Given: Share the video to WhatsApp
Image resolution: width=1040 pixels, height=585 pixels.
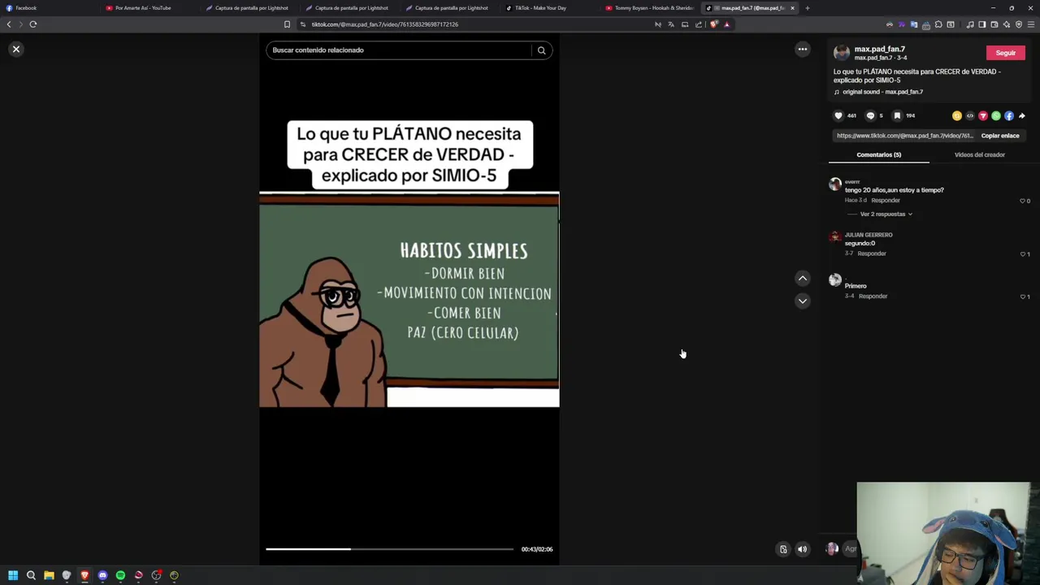Looking at the screenshot, I should click(x=996, y=116).
